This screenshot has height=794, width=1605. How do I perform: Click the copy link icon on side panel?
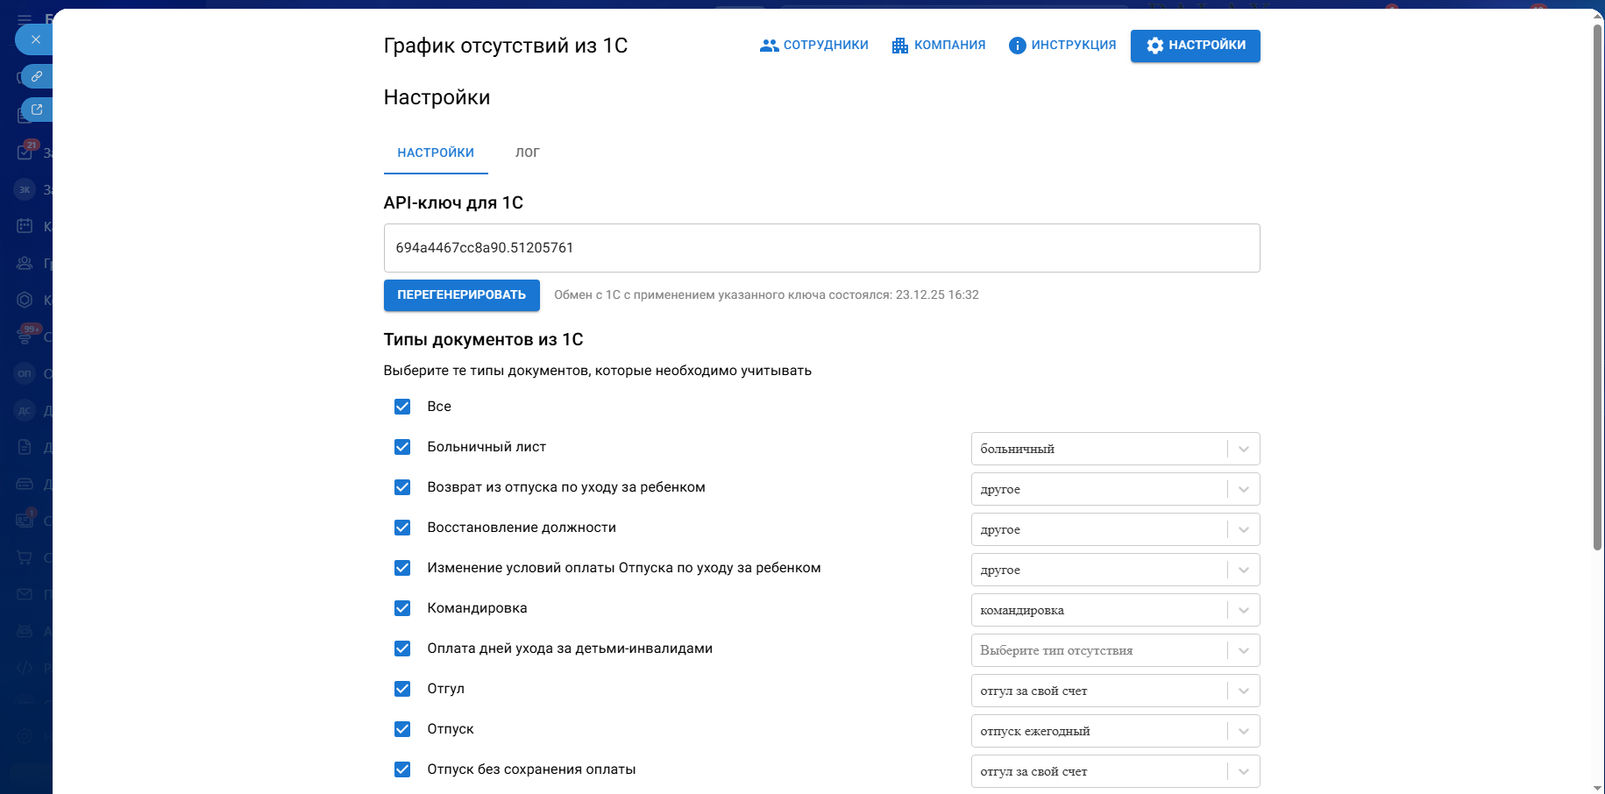[x=37, y=76]
